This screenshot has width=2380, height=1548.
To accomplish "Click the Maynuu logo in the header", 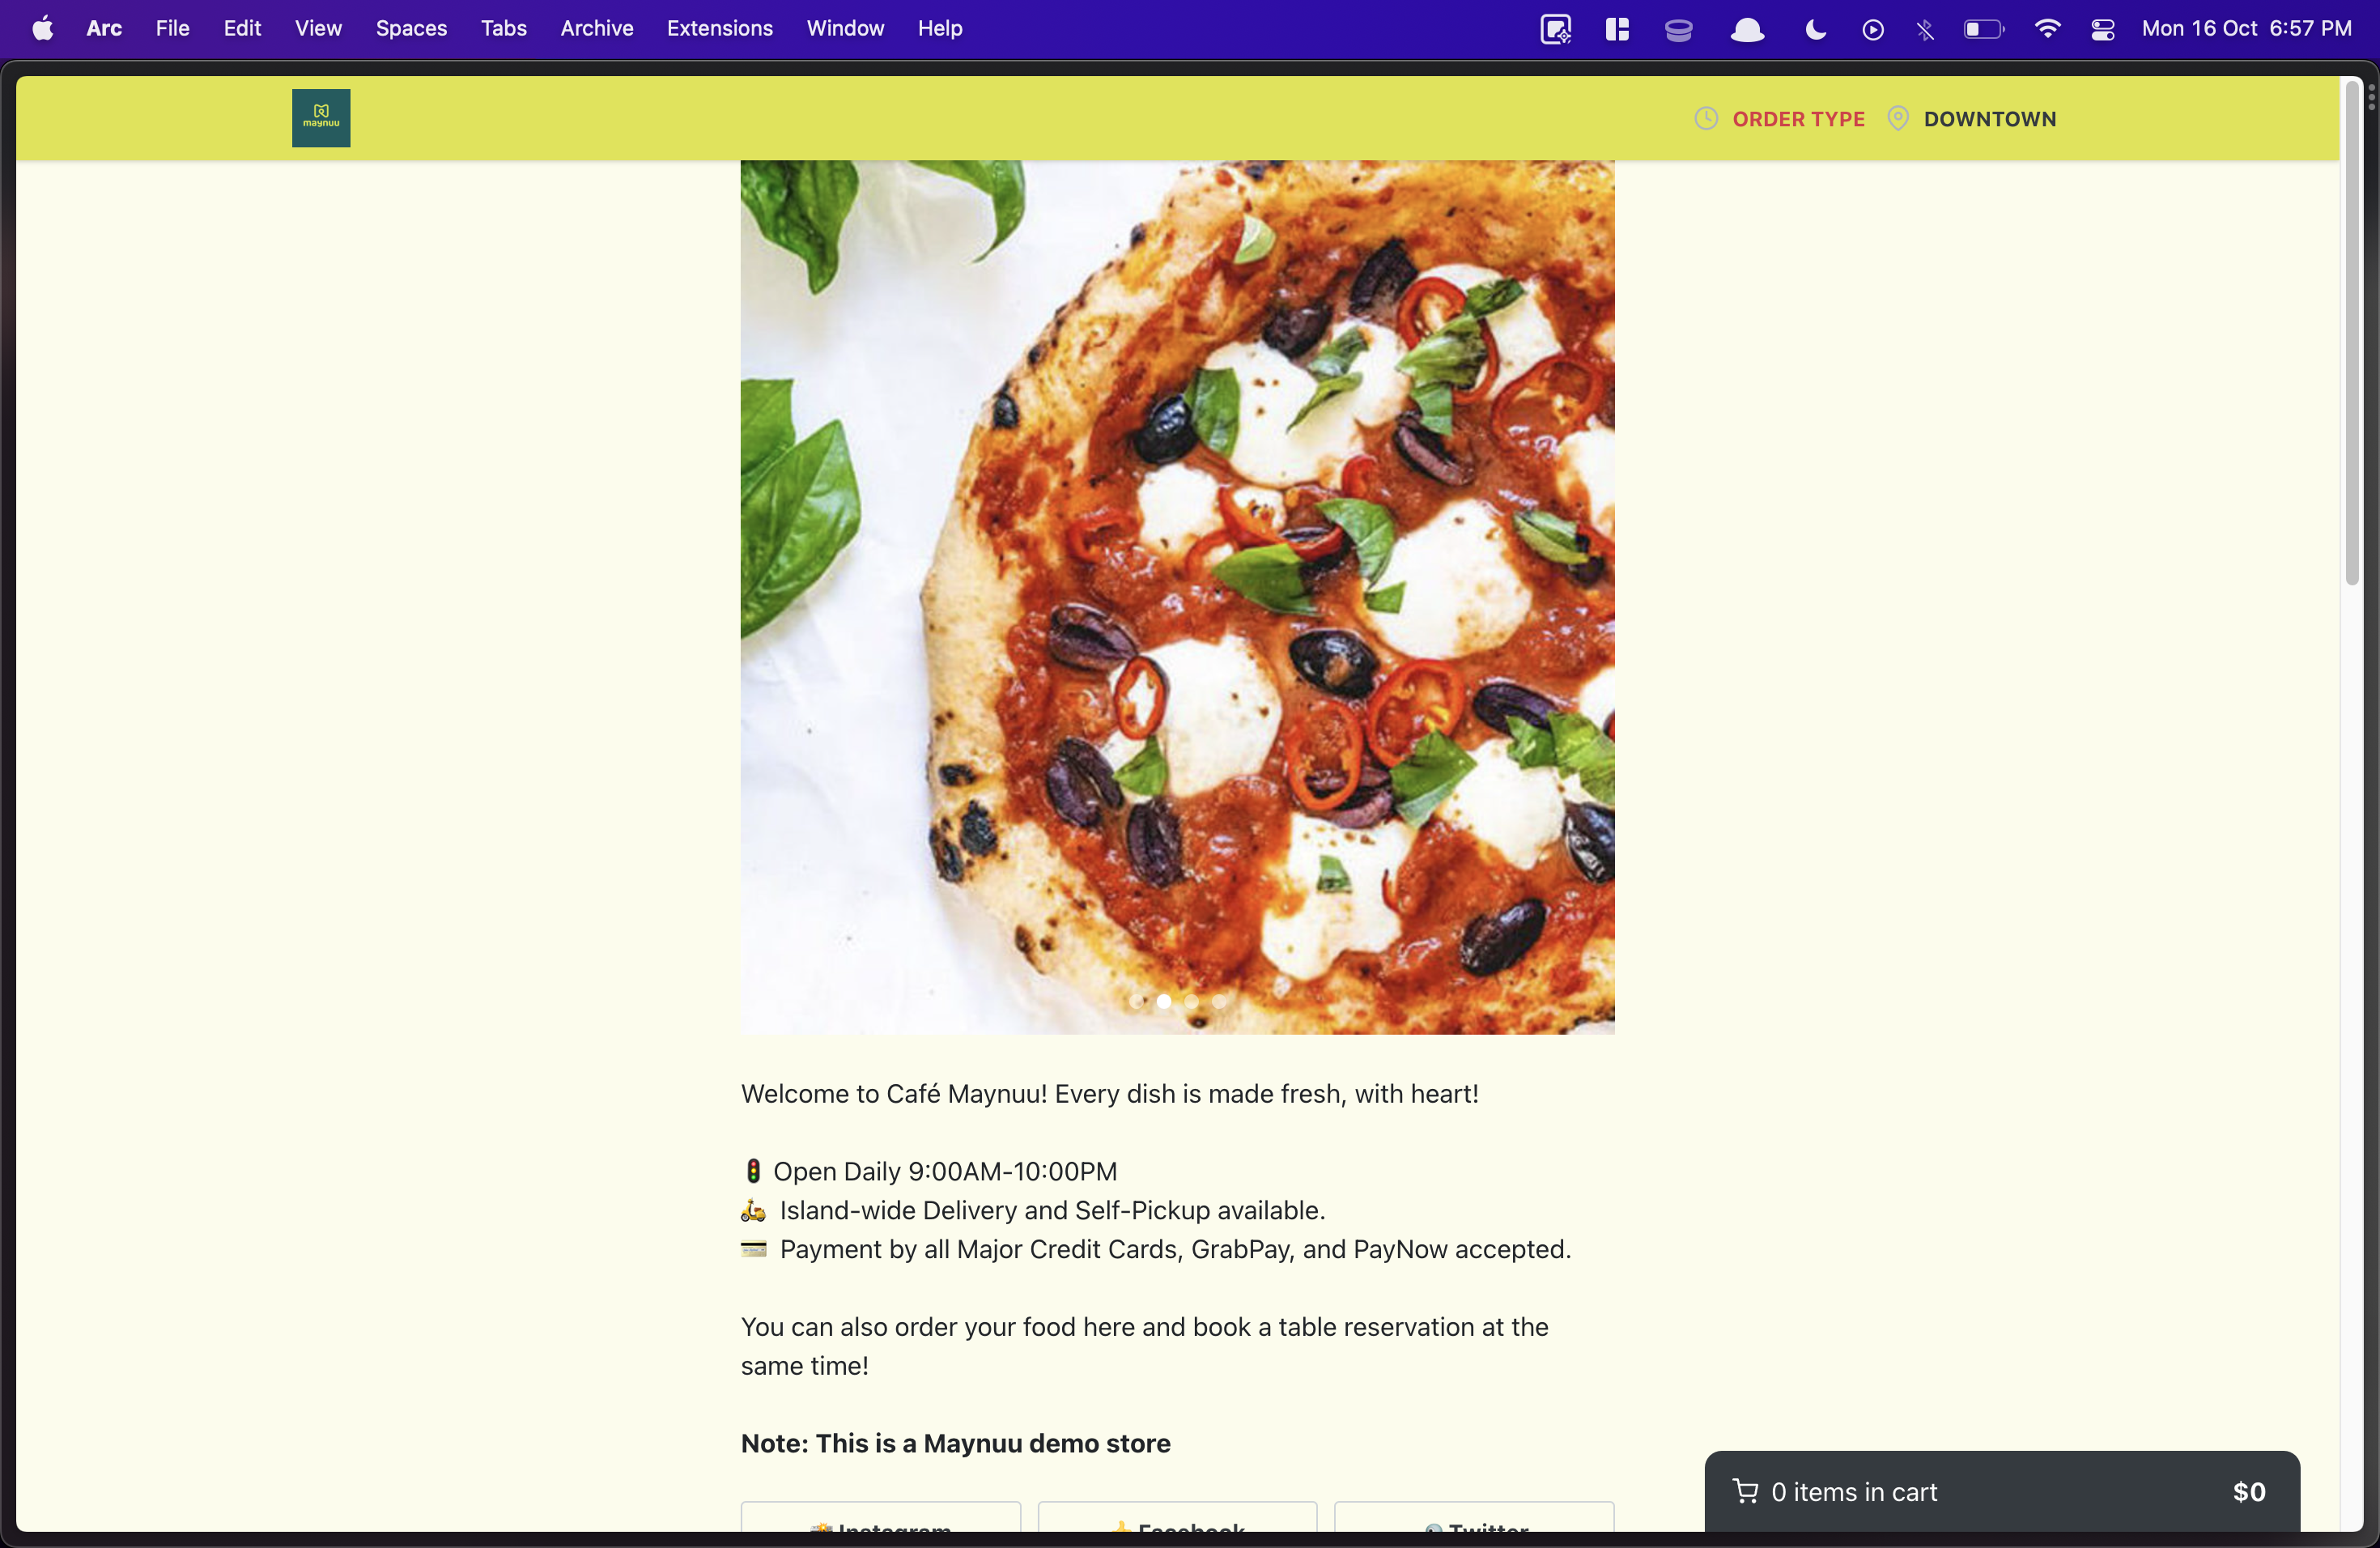I will 321,118.
